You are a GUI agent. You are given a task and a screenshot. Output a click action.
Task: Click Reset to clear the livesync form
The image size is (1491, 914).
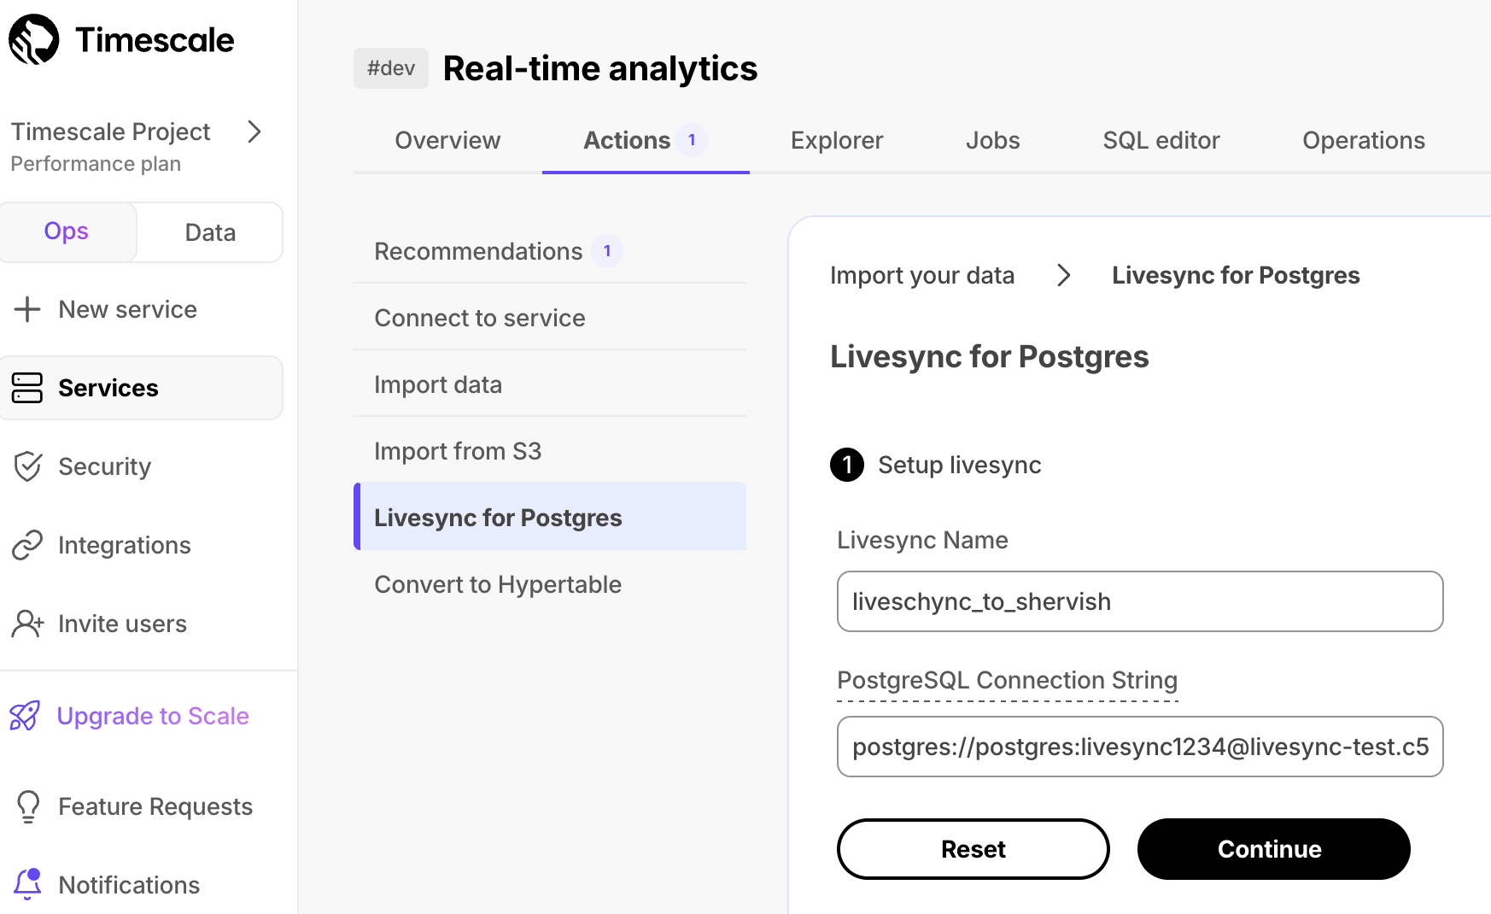(x=973, y=848)
